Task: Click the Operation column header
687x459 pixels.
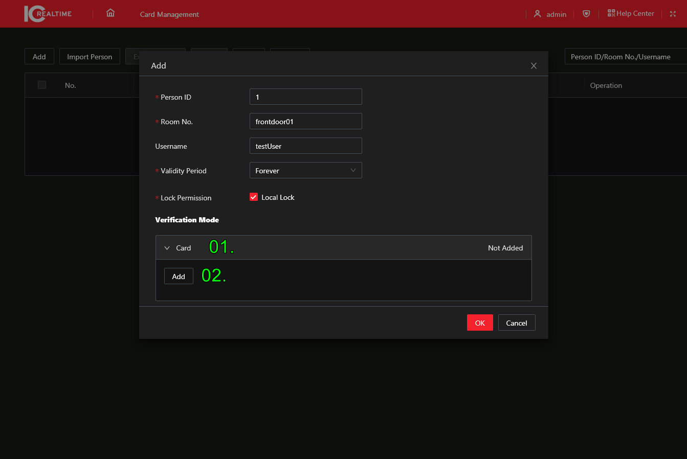Action: pyautogui.click(x=606, y=85)
